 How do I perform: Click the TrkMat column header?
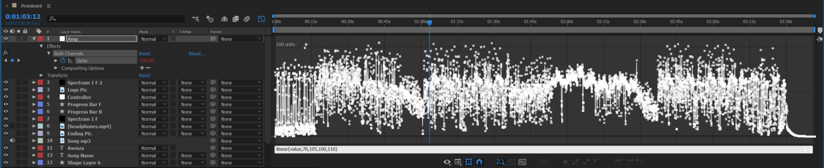coord(185,32)
